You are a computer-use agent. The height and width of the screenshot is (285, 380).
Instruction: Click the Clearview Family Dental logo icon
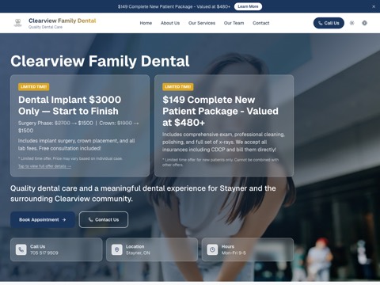[17, 23]
